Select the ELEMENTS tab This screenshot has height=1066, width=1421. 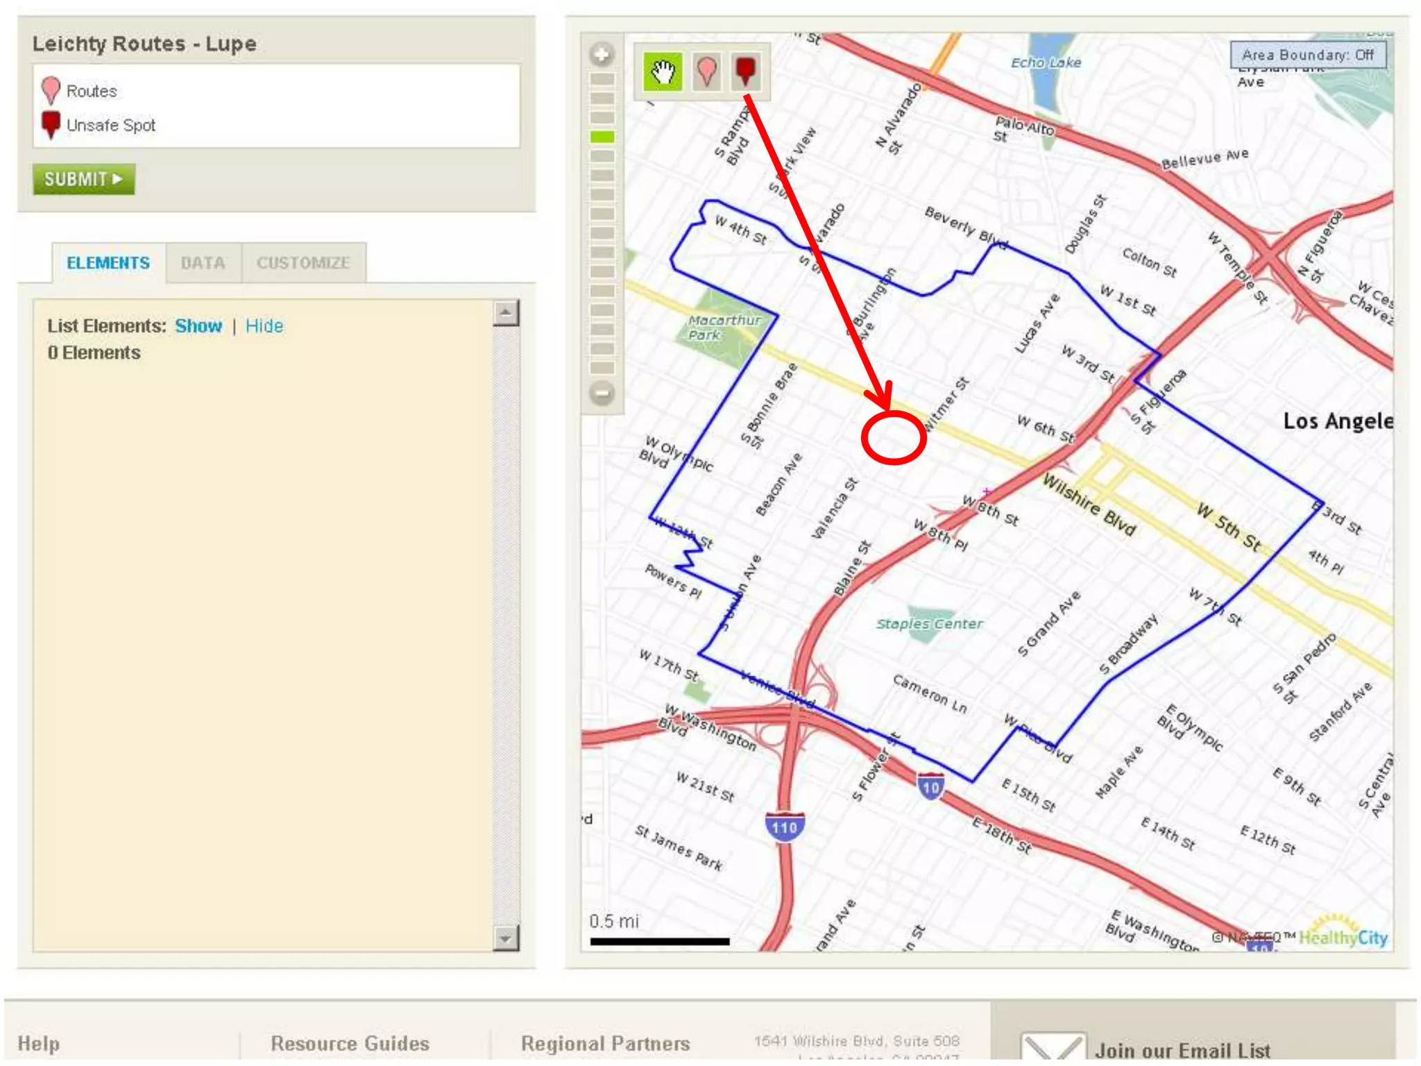point(108,263)
